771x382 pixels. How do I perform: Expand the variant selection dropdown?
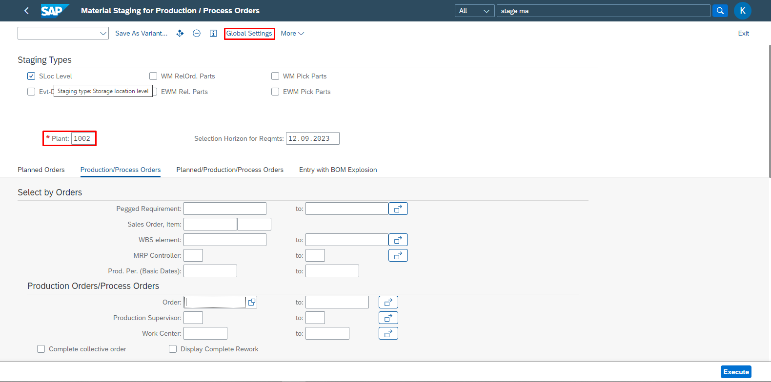tap(103, 33)
